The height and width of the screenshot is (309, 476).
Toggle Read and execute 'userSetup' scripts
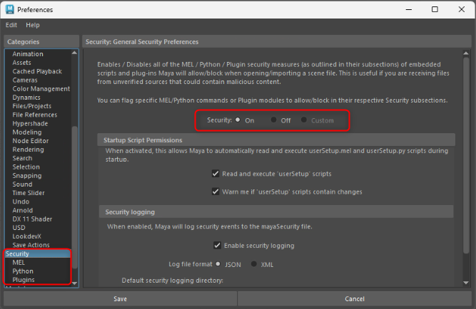216,174
